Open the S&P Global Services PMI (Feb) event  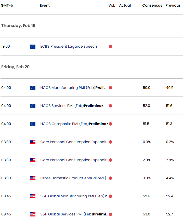[74, 214]
